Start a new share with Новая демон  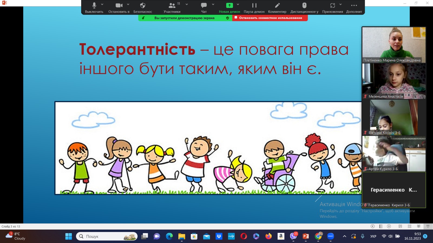229,8
